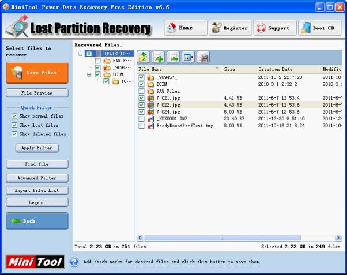Click the 7 024.jpg file icon

click(x=150, y=112)
